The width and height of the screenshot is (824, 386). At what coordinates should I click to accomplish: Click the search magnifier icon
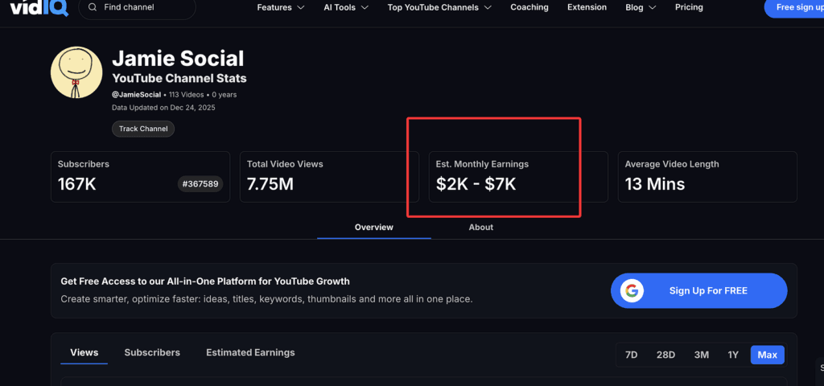point(93,7)
